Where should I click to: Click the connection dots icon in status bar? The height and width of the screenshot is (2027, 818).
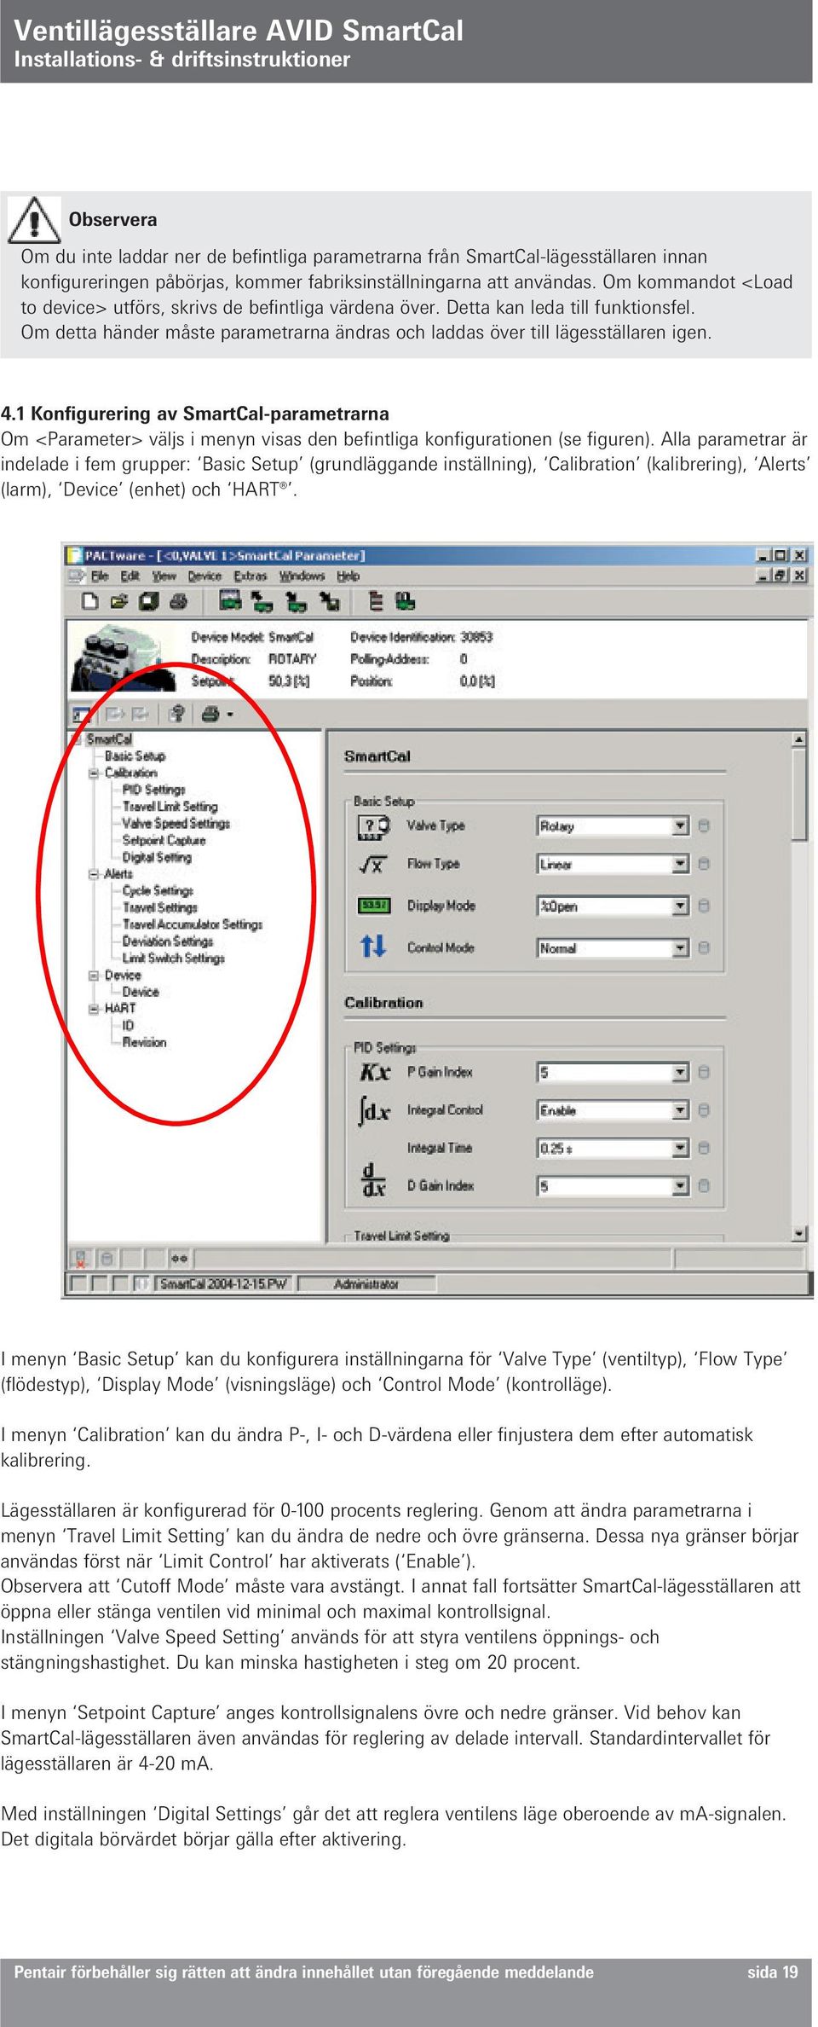tap(179, 1259)
